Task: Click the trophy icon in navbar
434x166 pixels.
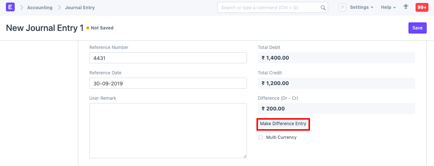Action: pos(406,7)
